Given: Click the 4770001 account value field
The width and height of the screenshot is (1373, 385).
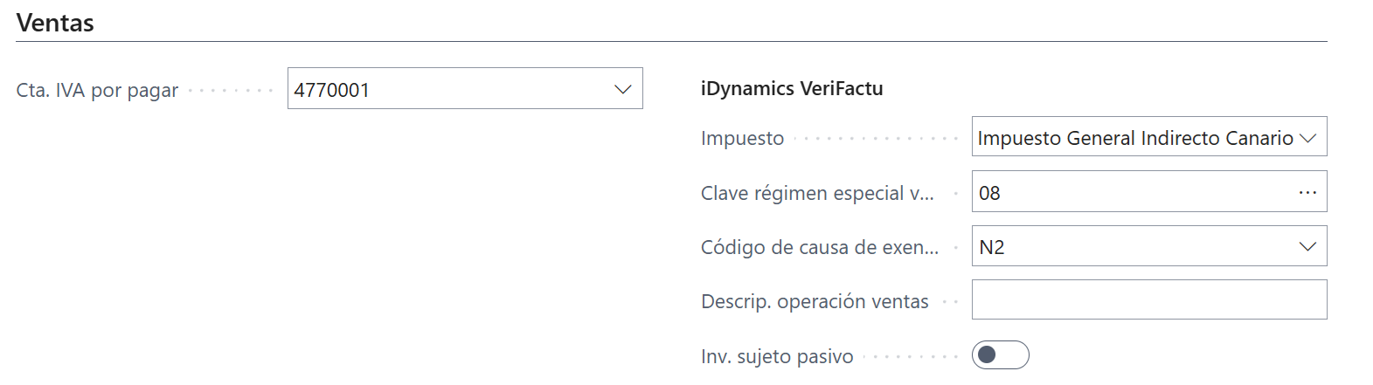Looking at the screenshot, I should point(446,89).
